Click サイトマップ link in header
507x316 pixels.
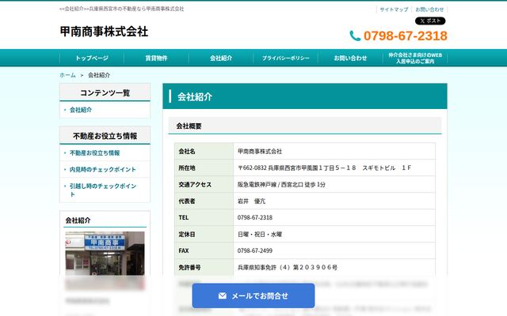tap(394, 9)
